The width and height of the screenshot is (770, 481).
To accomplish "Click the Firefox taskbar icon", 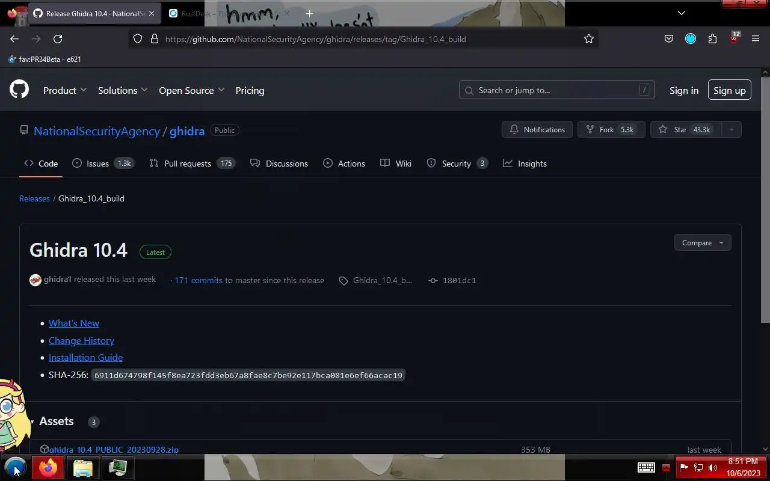I will point(48,467).
